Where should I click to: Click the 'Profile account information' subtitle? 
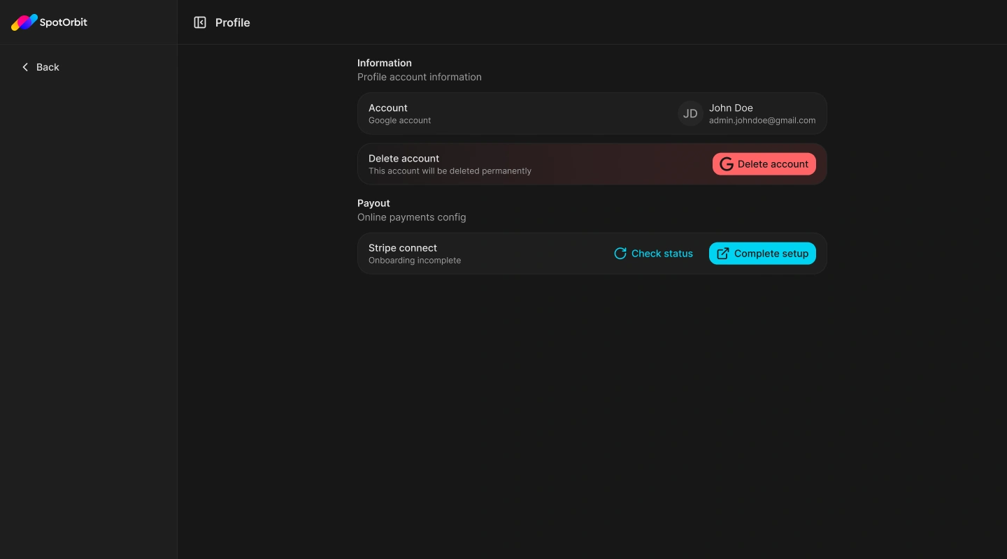click(x=420, y=77)
